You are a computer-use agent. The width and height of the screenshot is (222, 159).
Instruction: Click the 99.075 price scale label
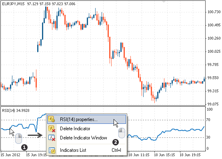(213, 104)
